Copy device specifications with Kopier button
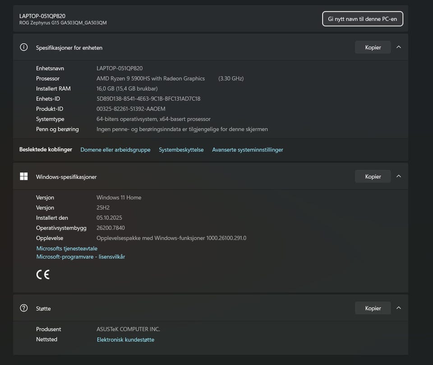 [373, 47]
